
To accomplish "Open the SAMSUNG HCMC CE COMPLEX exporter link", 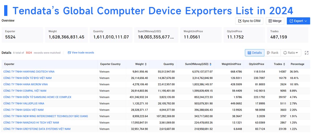I will [x=37, y=97].
